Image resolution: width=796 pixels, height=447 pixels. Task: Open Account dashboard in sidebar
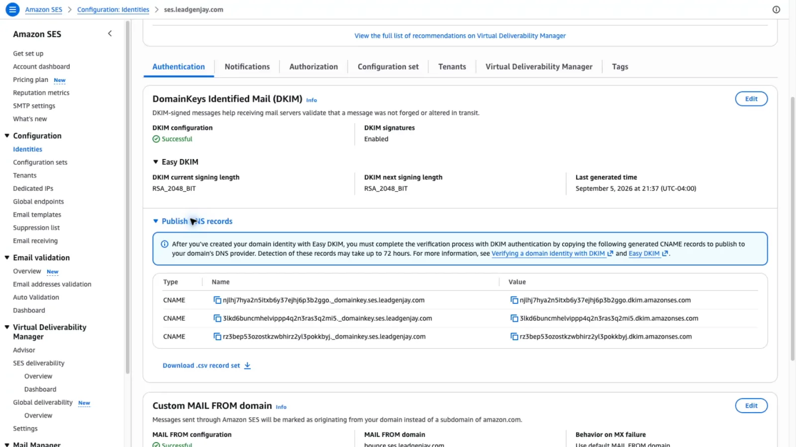pos(41,67)
